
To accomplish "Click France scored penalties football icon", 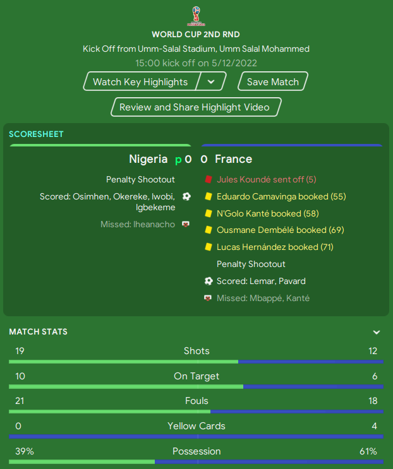I will (209, 281).
